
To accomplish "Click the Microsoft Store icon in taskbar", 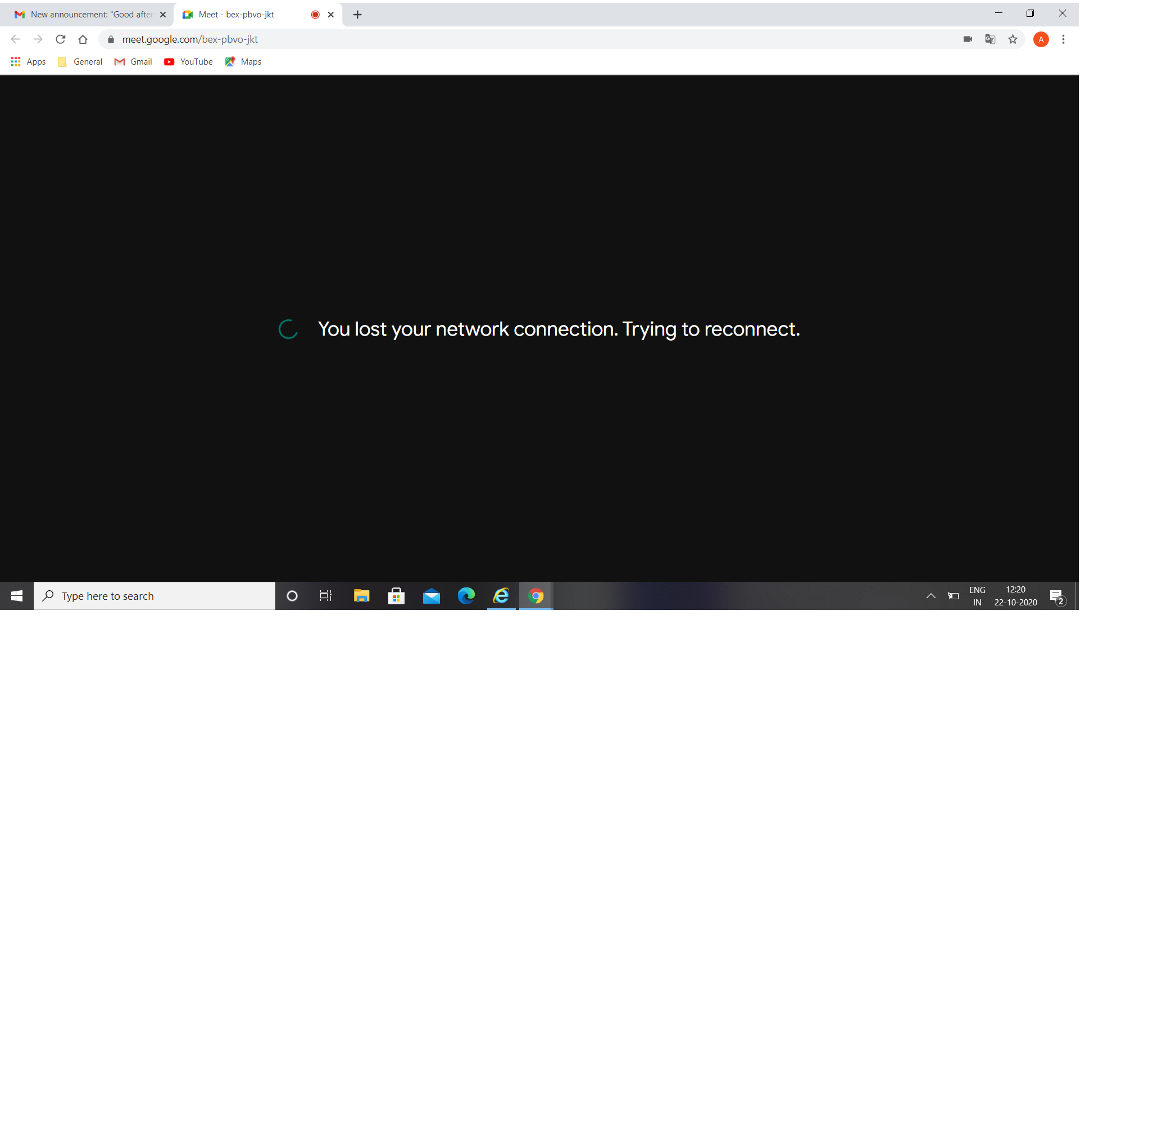I will [397, 596].
